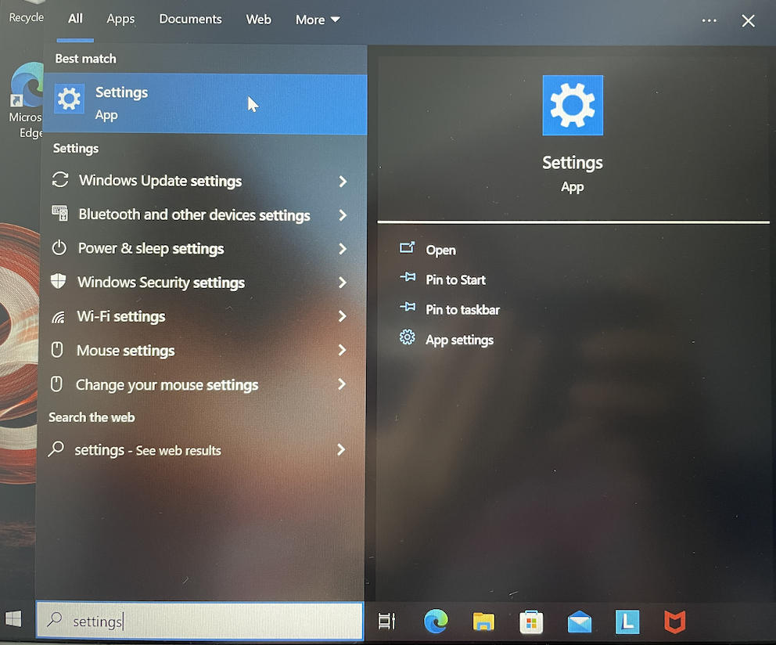This screenshot has height=645, width=776.
Task: Click the Pin to Start pin icon
Action: [408, 277]
